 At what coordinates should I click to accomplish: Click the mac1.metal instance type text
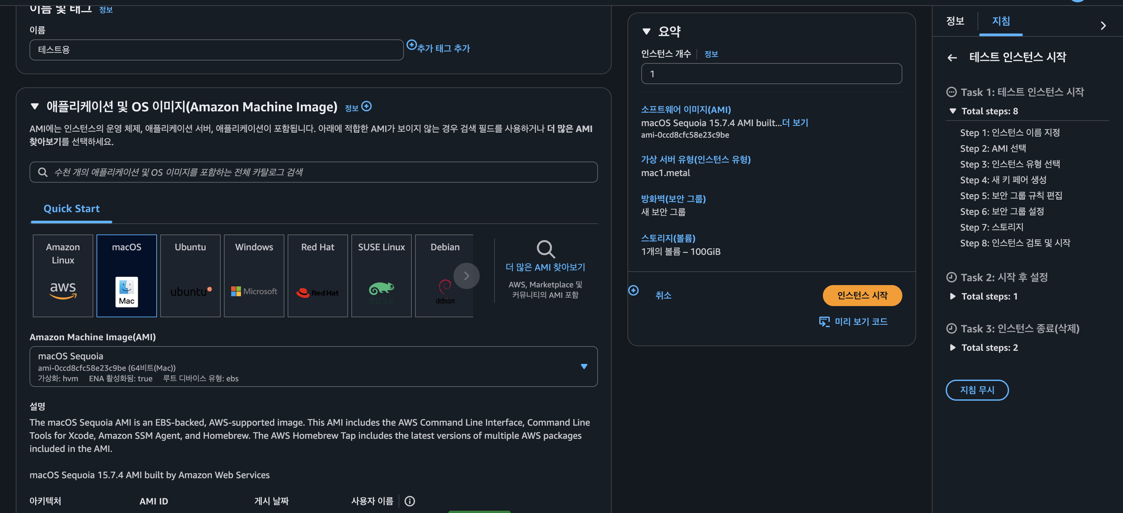[x=665, y=173]
